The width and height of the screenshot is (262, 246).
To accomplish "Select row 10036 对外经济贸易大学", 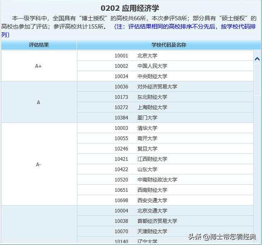I will point(165,87).
